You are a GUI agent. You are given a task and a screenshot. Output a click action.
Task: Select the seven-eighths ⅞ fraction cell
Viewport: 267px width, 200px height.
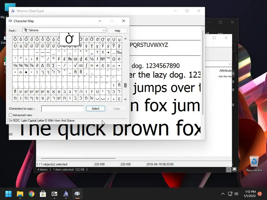coord(32,65)
